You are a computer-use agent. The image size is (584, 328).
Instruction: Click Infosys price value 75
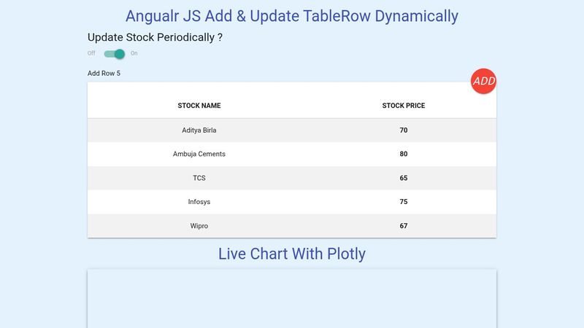[x=404, y=202]
